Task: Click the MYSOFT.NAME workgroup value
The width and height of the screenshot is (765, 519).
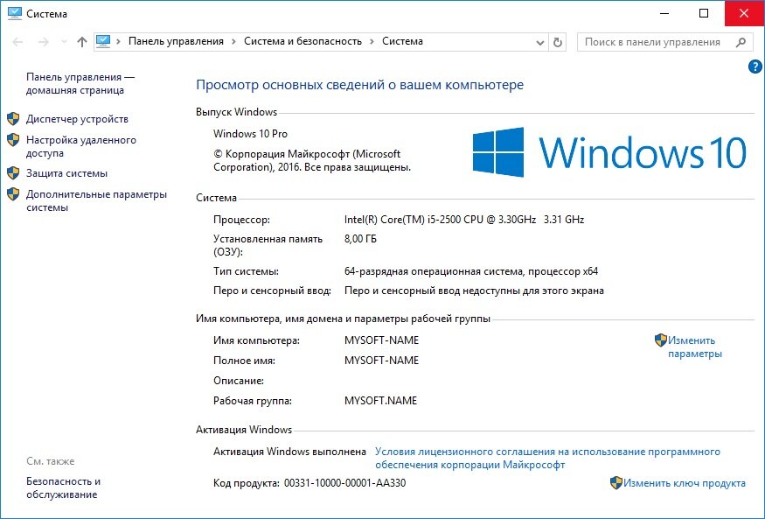Action: point(380,401)
